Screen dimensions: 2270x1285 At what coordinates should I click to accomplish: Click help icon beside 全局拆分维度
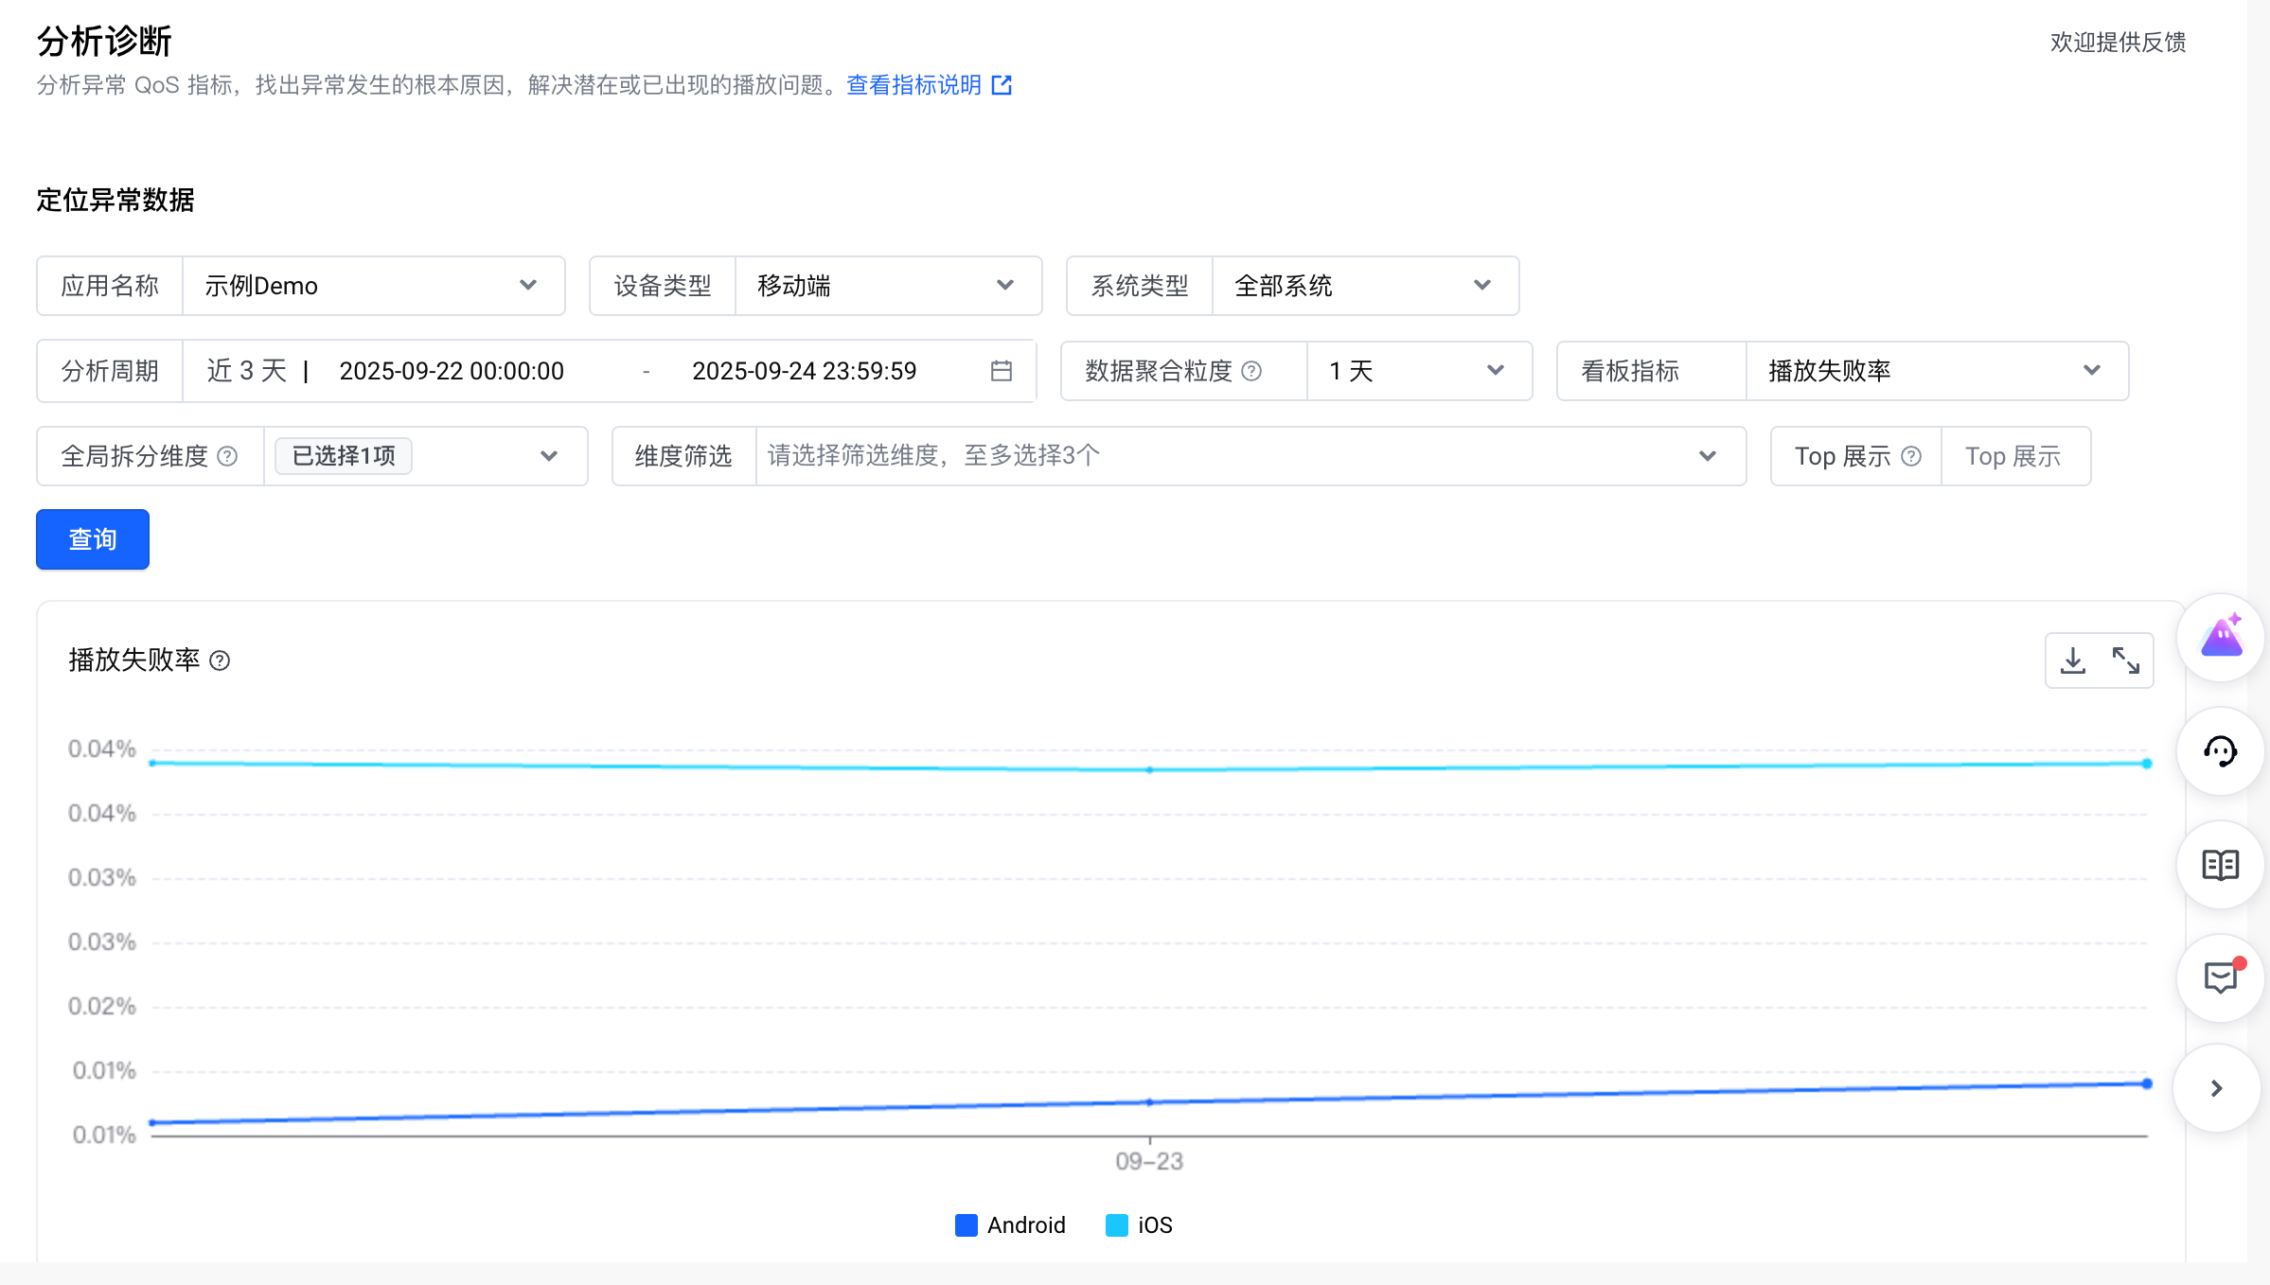[x=227, y=456]
